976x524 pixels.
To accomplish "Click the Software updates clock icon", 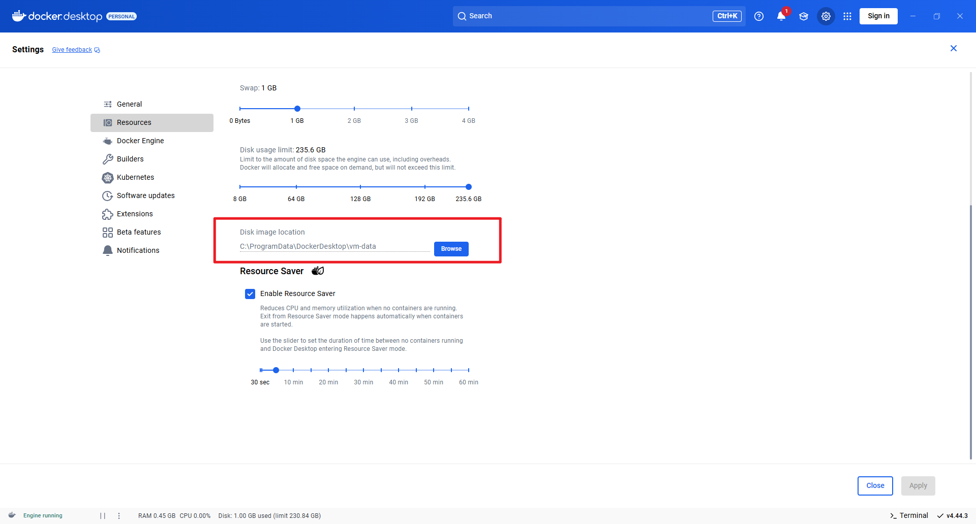I will (108, 195).
